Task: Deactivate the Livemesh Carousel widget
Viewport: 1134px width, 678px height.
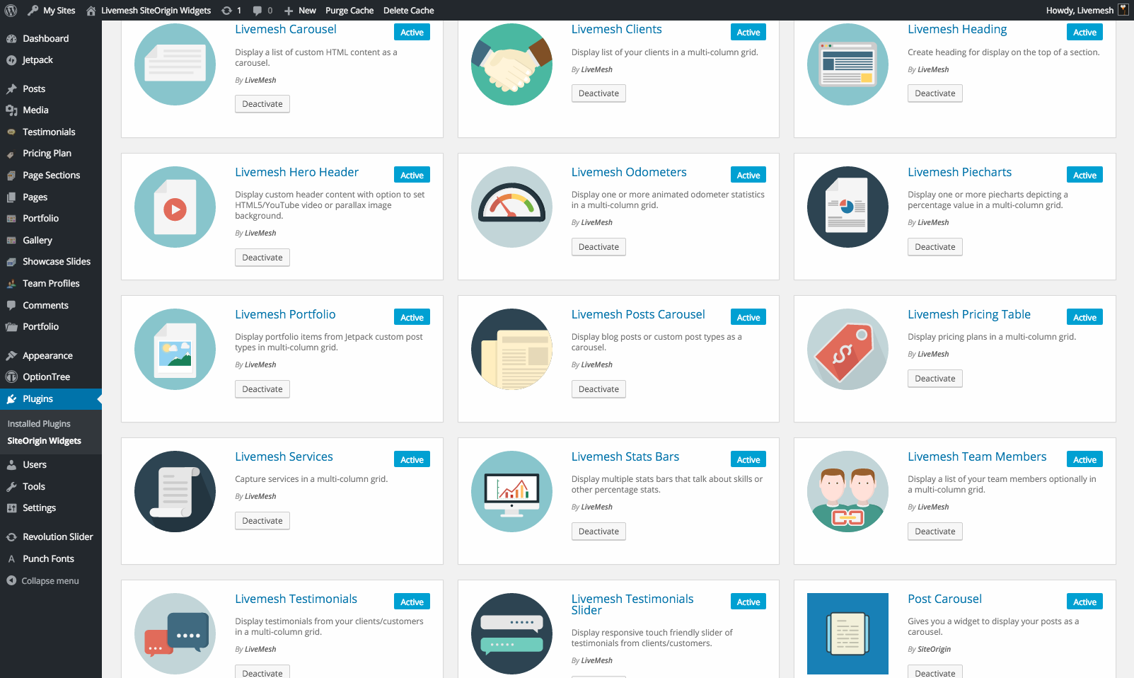Action: [x=262, y=104]
